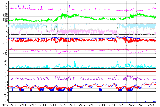The width and height of the screenshot is (160, 107).
Task: Click the 2026 year label
Action: (4, 105)
